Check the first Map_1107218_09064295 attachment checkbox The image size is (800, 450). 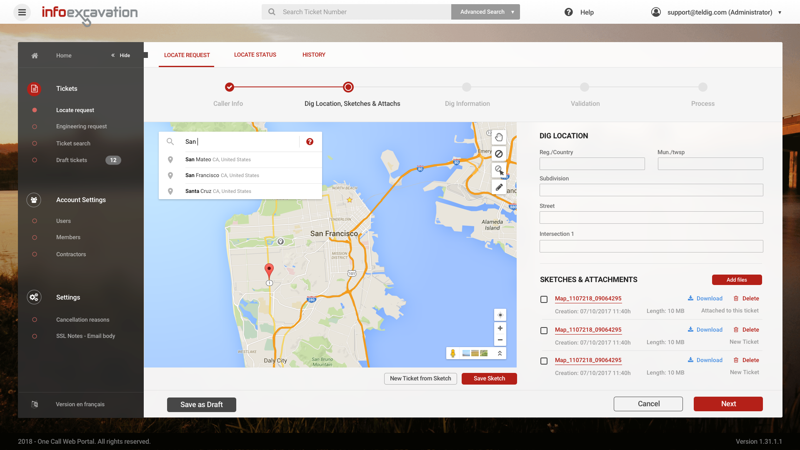(544, 299)
